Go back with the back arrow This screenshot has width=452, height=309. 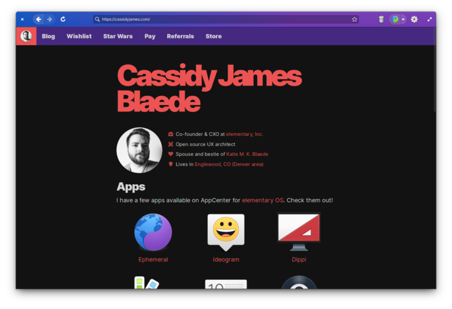point(38,19)
